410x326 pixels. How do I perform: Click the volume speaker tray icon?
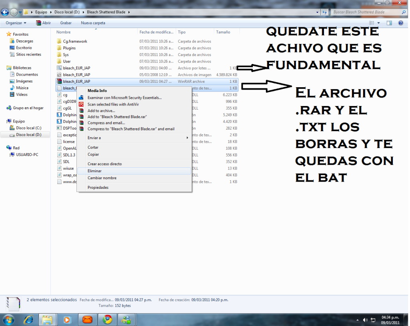365,320
